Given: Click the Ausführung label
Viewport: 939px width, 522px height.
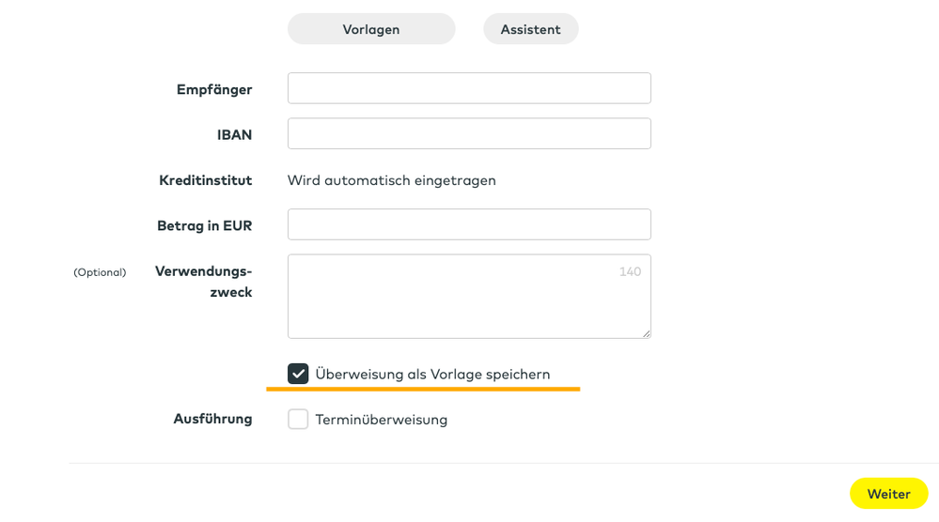Looking at the screenshot, I should coord(212,419).
